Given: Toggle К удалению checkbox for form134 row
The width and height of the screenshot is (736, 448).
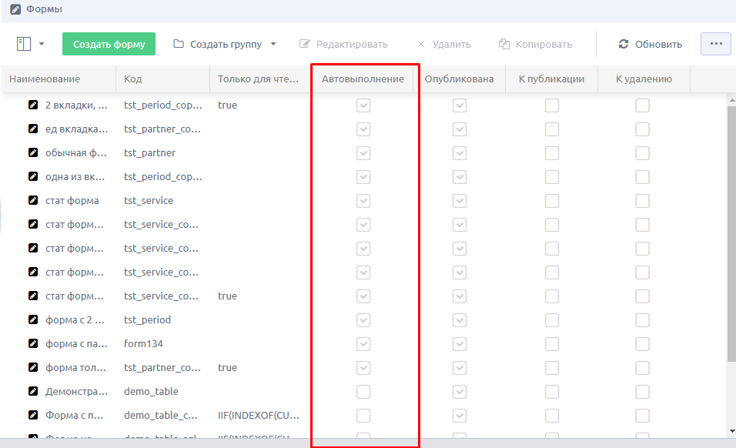Looking at the screenshot, I should pos(642,344).
